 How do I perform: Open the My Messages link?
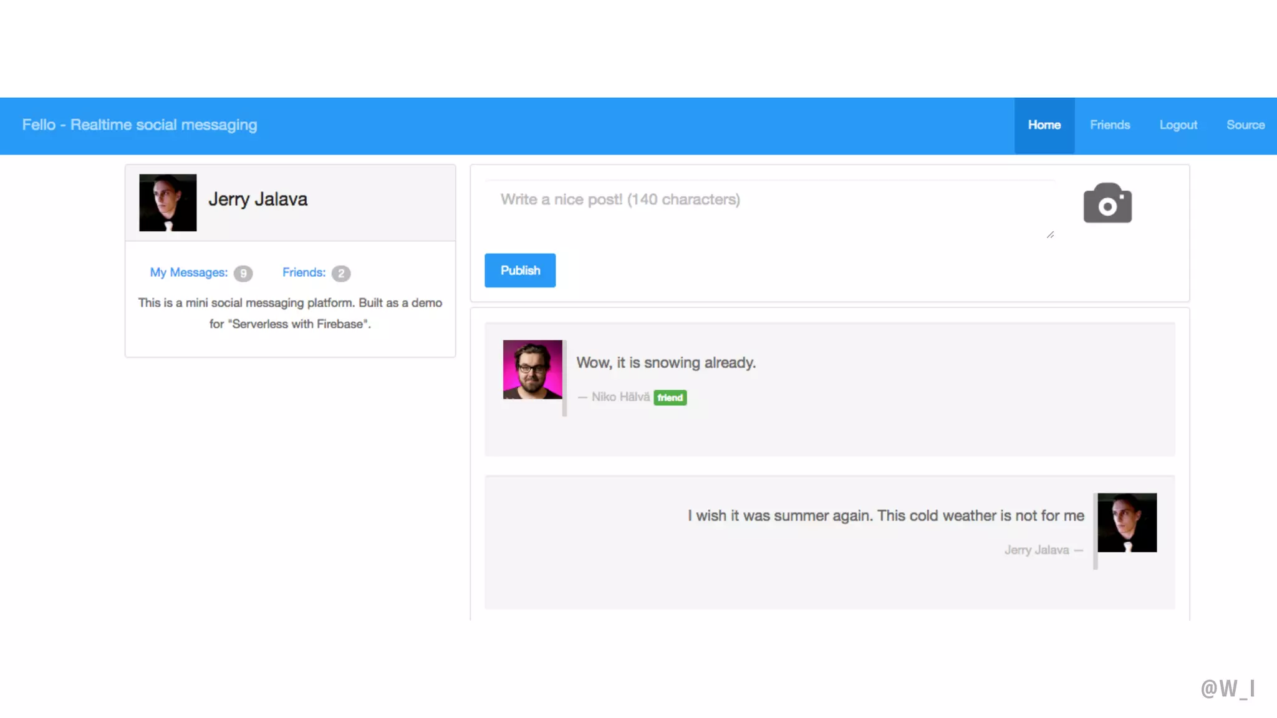point(188,272)
